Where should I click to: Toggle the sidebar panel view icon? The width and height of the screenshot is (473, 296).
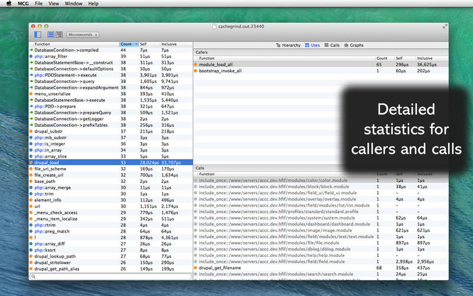point(38,35)
